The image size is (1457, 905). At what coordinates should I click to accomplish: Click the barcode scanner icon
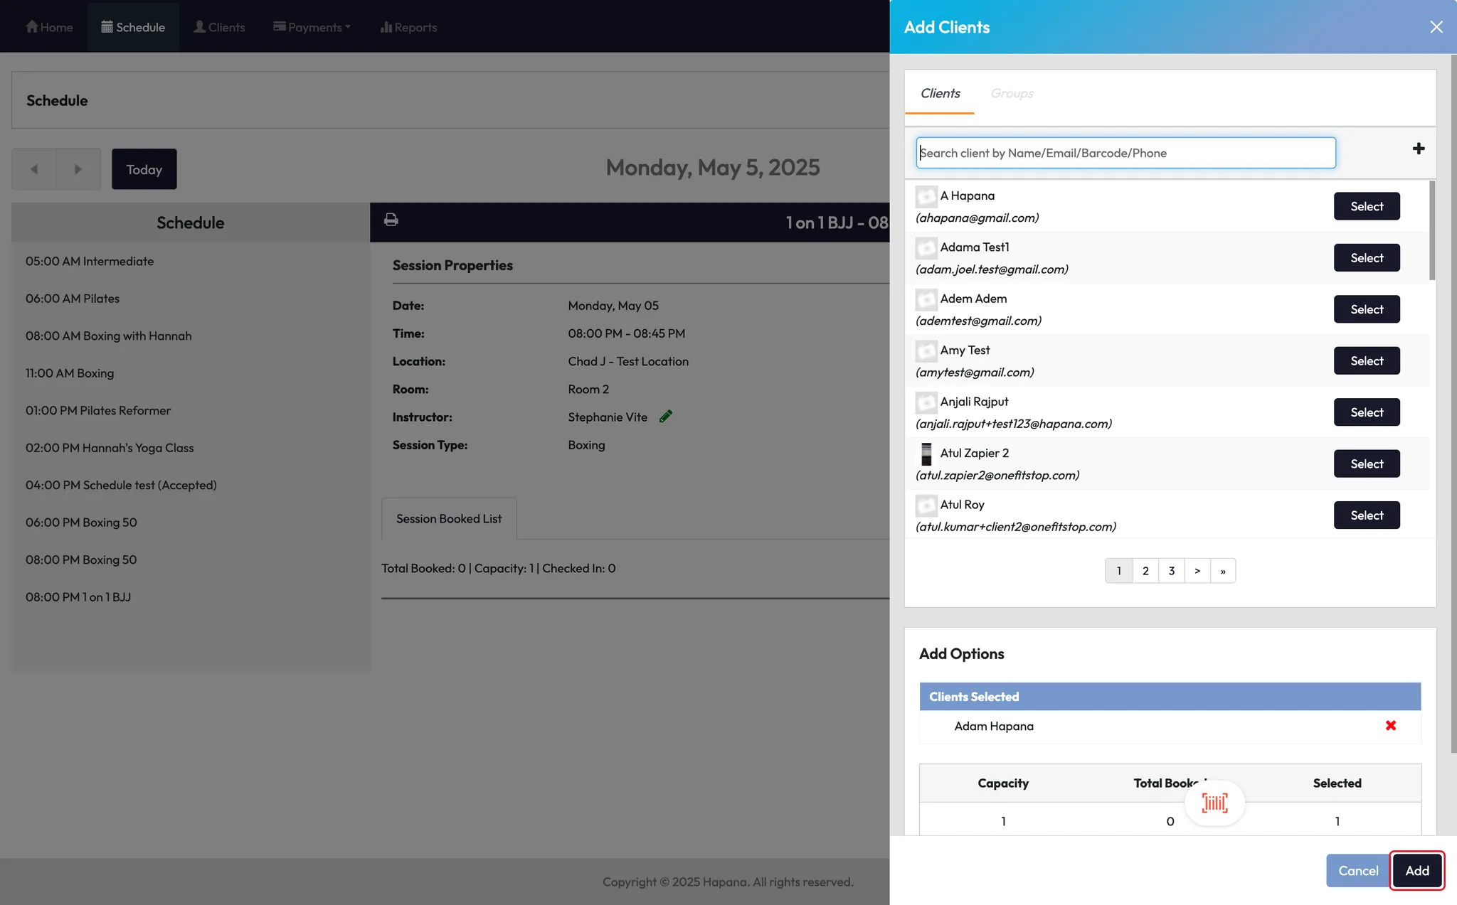point(1214,803)
